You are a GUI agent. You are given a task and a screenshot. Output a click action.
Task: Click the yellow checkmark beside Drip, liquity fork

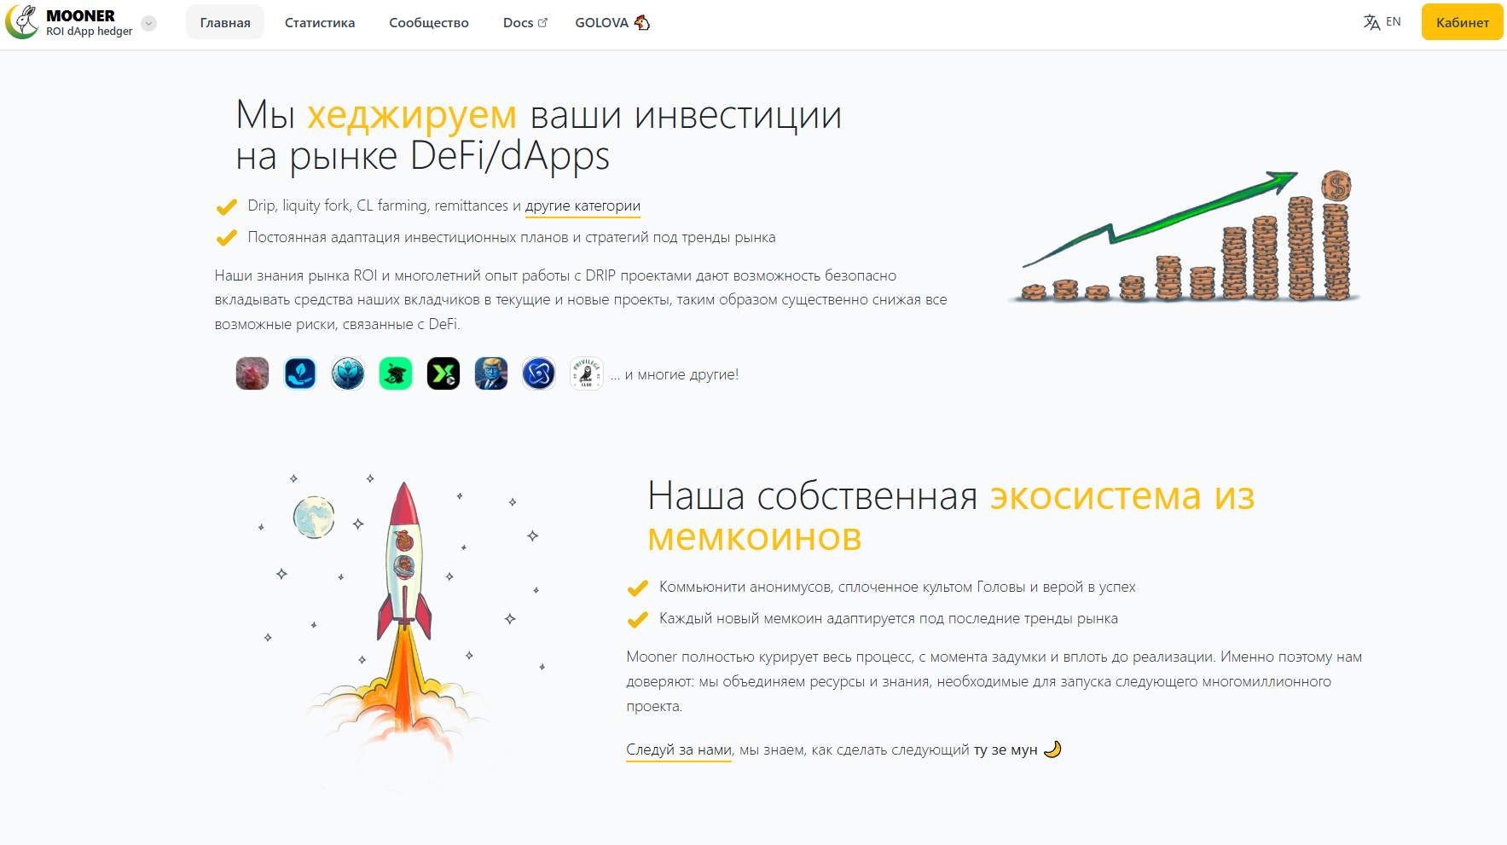(226, 206)
